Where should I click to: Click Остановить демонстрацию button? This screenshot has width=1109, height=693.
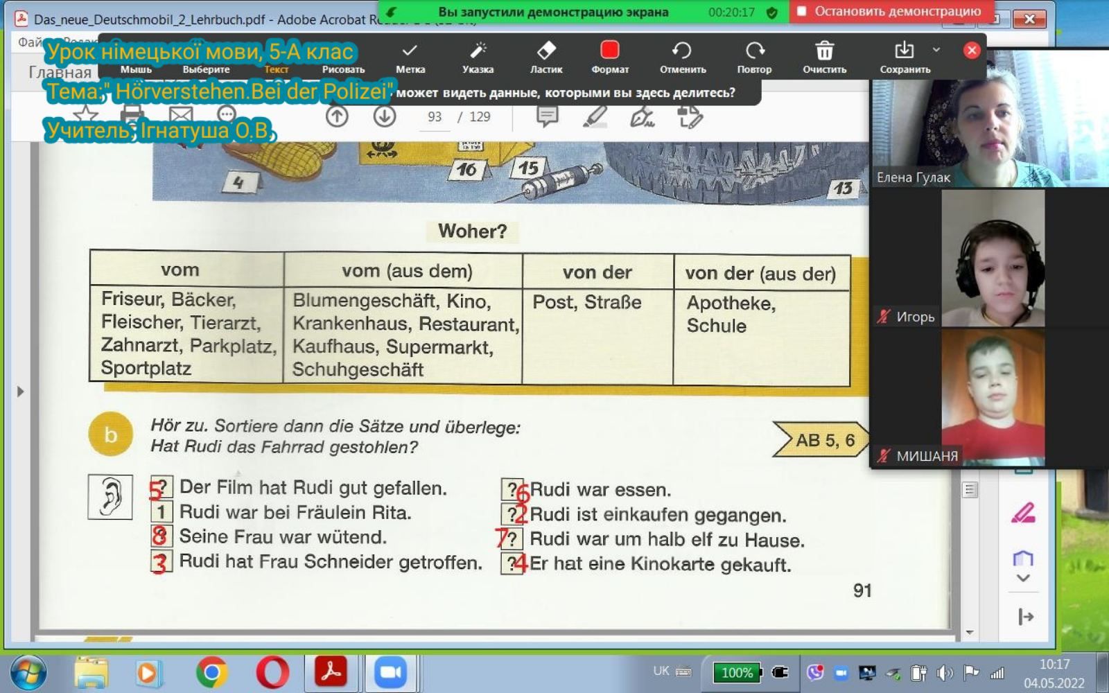click(x=890, y=12)
